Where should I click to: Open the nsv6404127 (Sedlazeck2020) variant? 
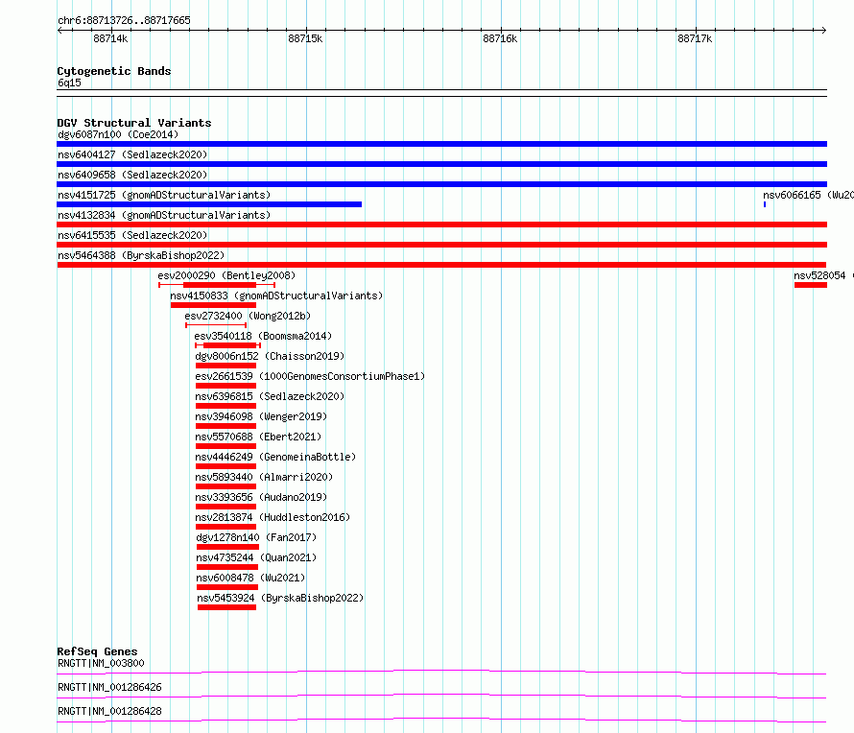pyautogui.click(x=132, y=154)
